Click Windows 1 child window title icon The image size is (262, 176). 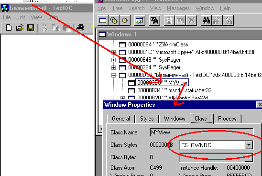[x=102, y=34]
